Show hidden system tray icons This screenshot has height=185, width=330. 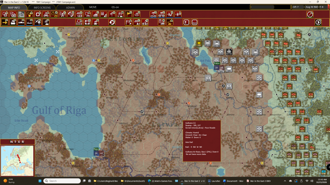coord(285,181)
